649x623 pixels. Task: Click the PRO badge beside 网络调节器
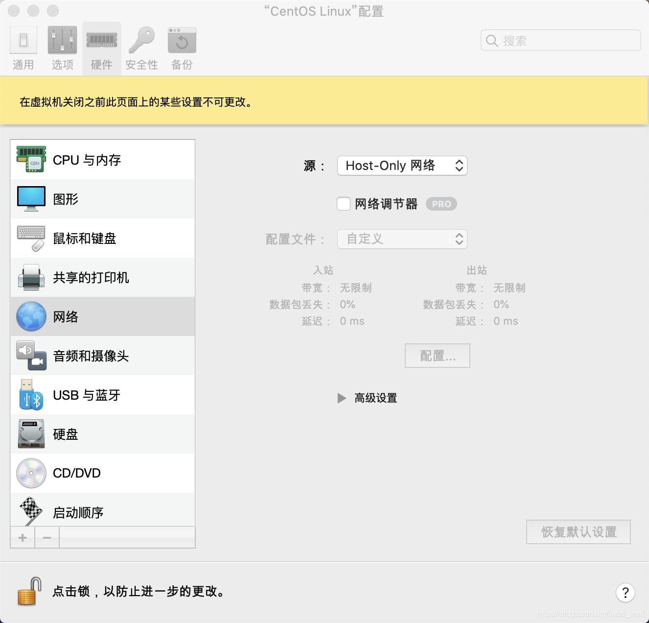click(x=441, y=204)
